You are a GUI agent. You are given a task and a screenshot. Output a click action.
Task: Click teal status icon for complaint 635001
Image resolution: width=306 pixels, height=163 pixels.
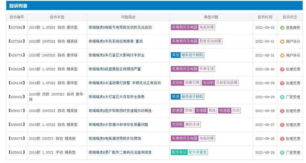click(x=282, y=152)
